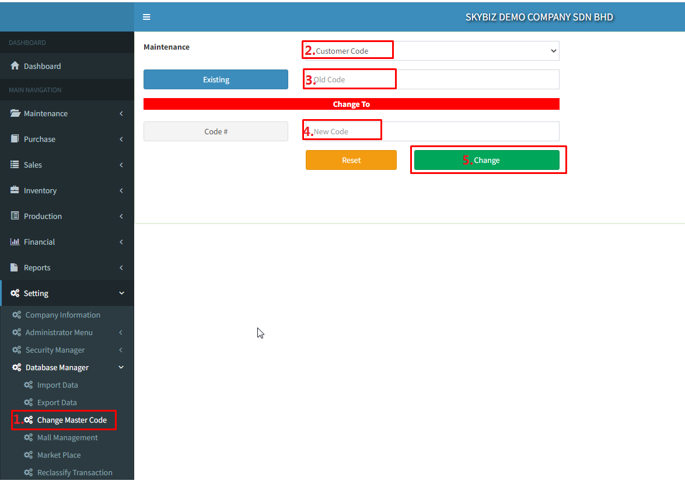Click the Sales list icon
Viewport: 685px width, 498px height.
pos(15,165)
